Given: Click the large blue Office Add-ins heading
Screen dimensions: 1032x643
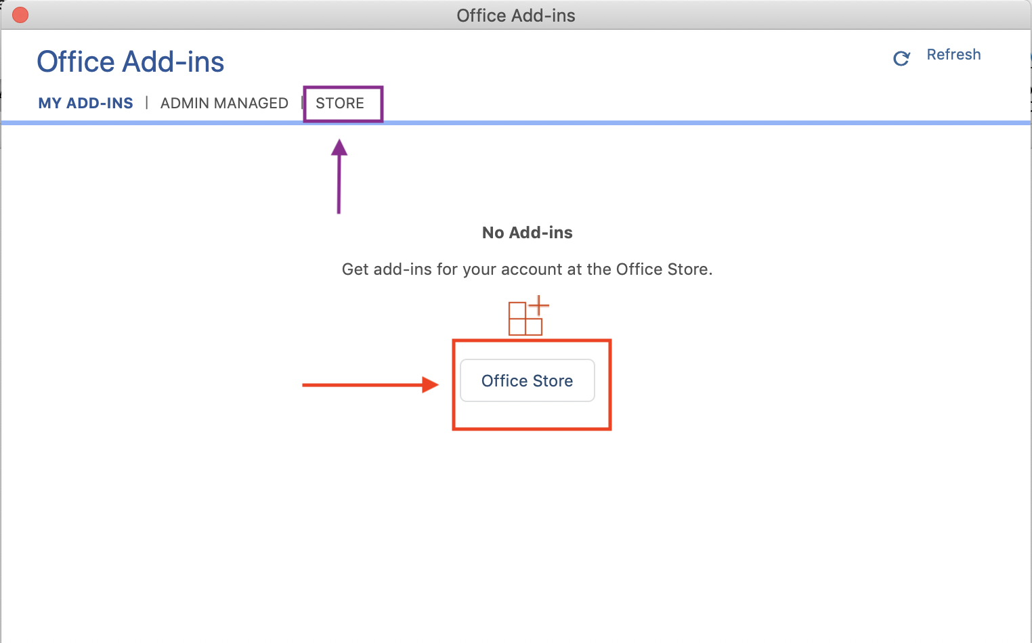Looking at the screenshot, I should click(130, 62).
